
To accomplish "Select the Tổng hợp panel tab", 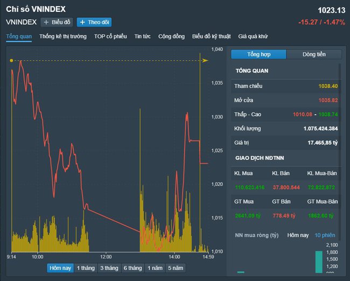I will 258,54.
